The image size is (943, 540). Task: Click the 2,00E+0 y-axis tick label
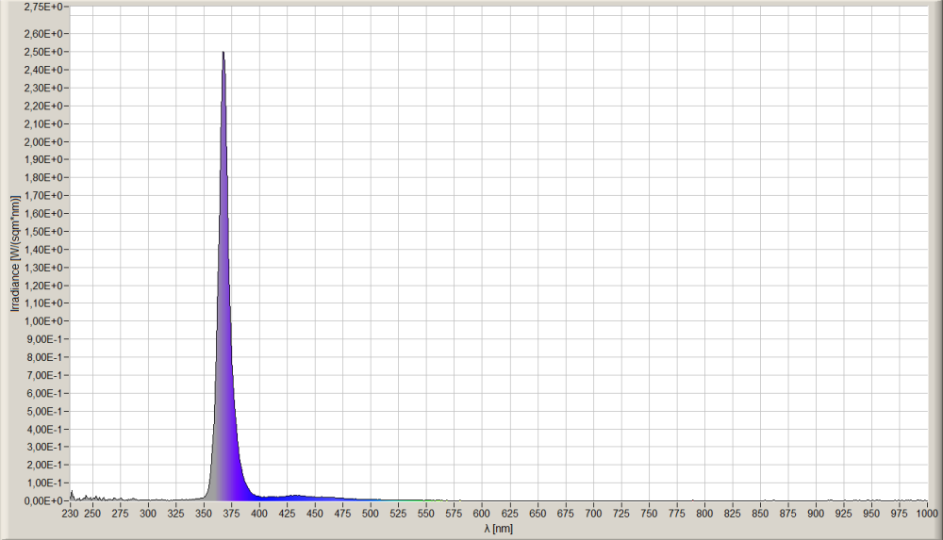[x=43, y=142]
